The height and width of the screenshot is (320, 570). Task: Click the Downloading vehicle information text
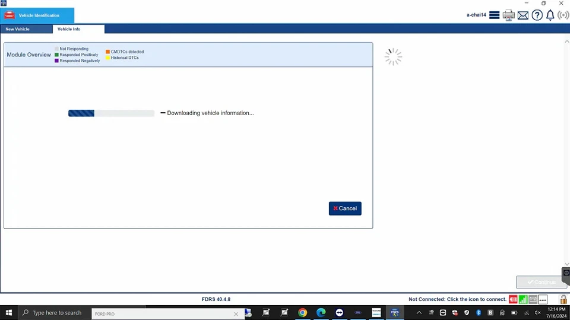[x=210, y=113]
